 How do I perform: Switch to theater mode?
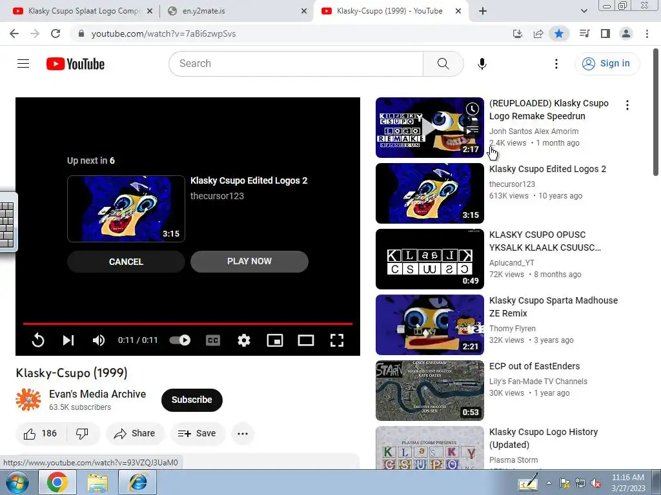[x=305, y=340]
